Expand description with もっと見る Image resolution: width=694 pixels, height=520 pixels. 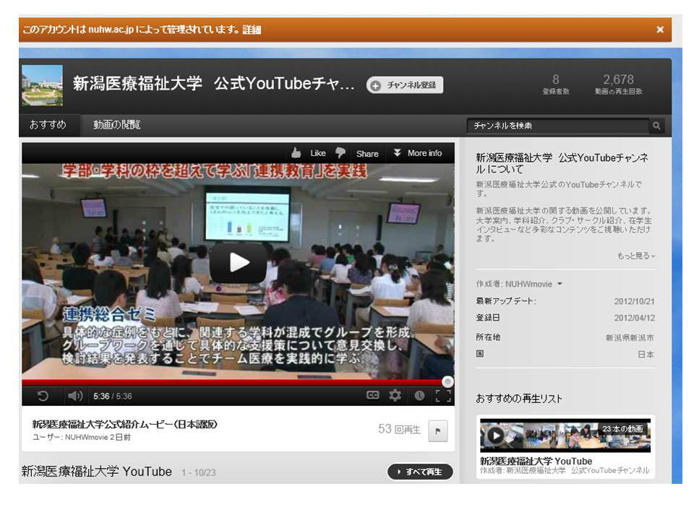click(636, 256)
